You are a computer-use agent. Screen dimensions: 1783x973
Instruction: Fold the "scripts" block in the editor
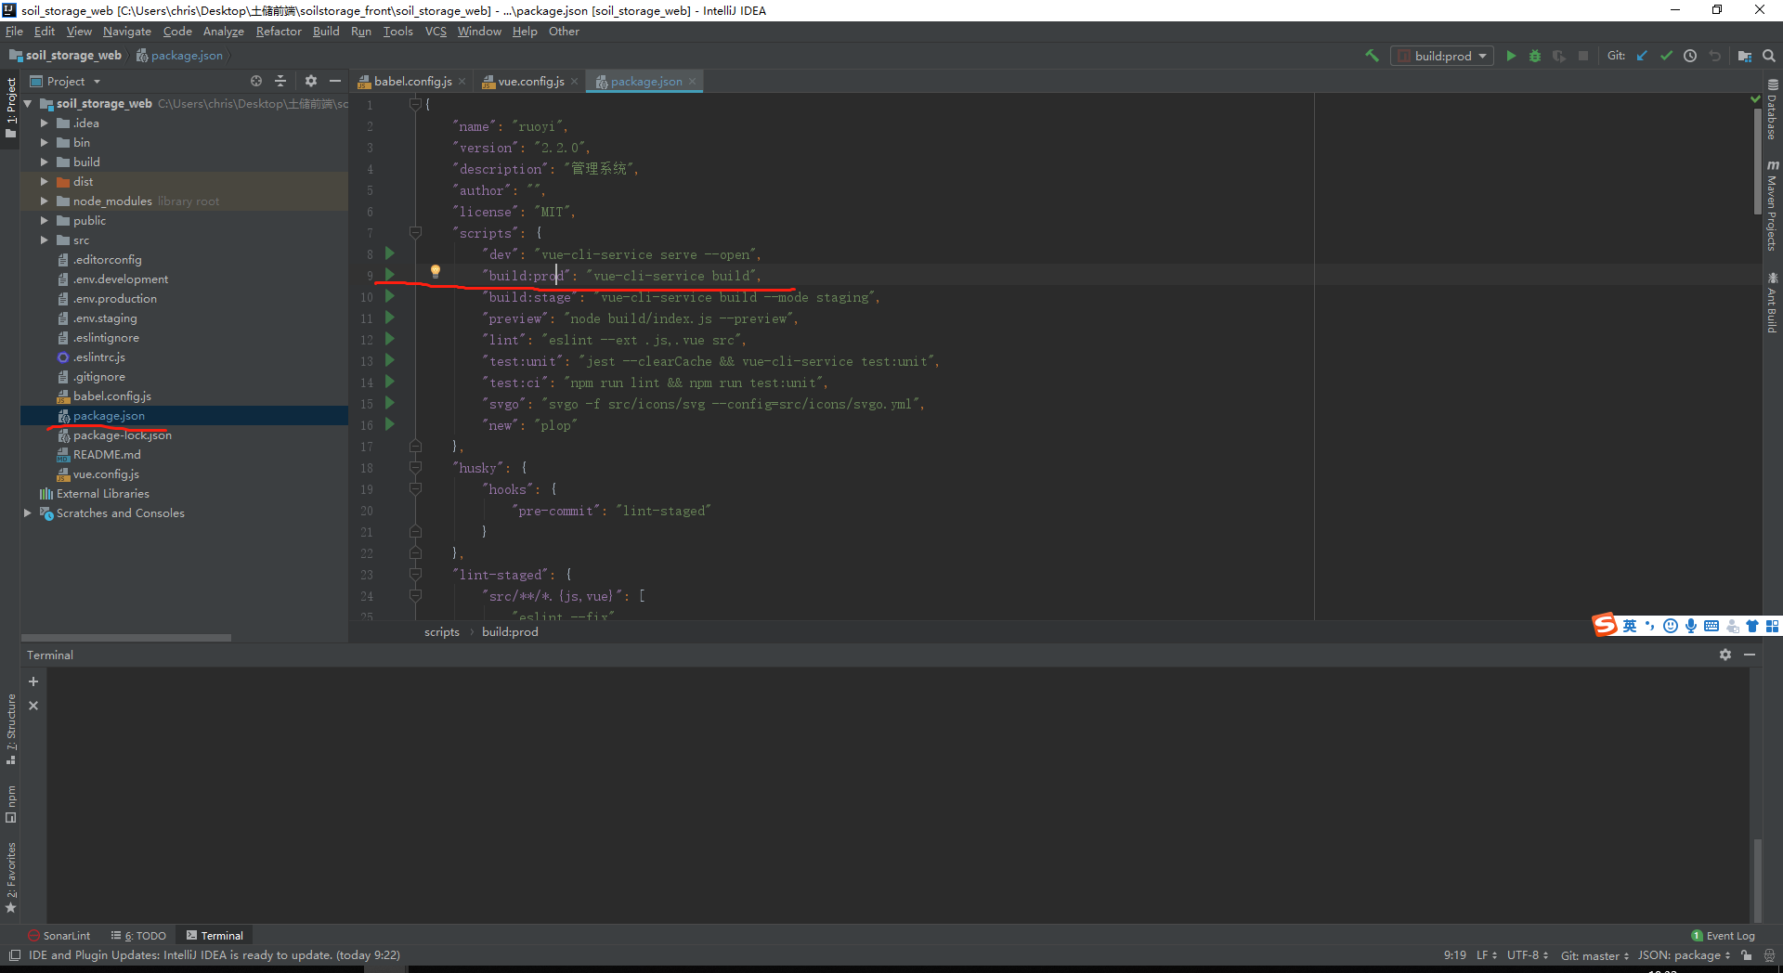click(x=415, y=232)
